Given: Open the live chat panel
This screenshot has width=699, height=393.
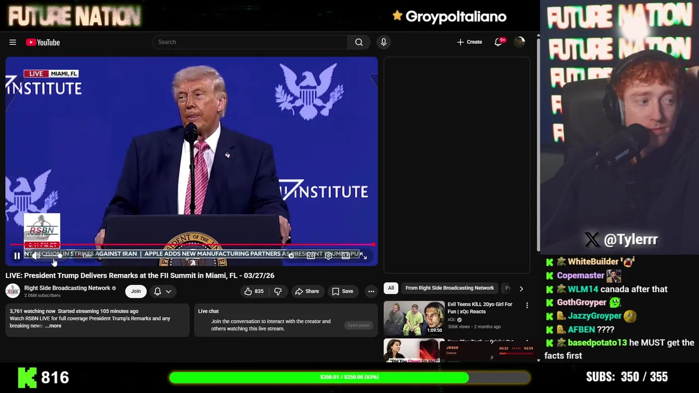Looking at the screenshot, I should click(358, 325).
